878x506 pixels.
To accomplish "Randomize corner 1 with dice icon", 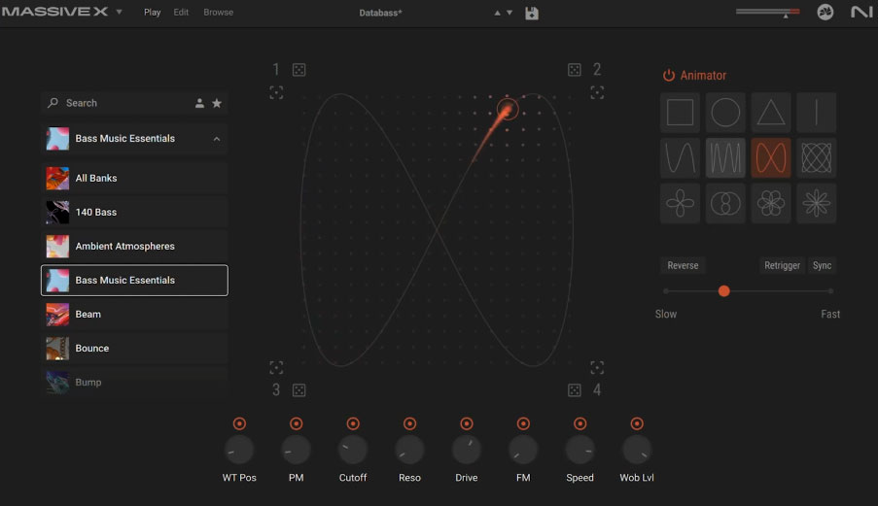I will tap(299, 70).
